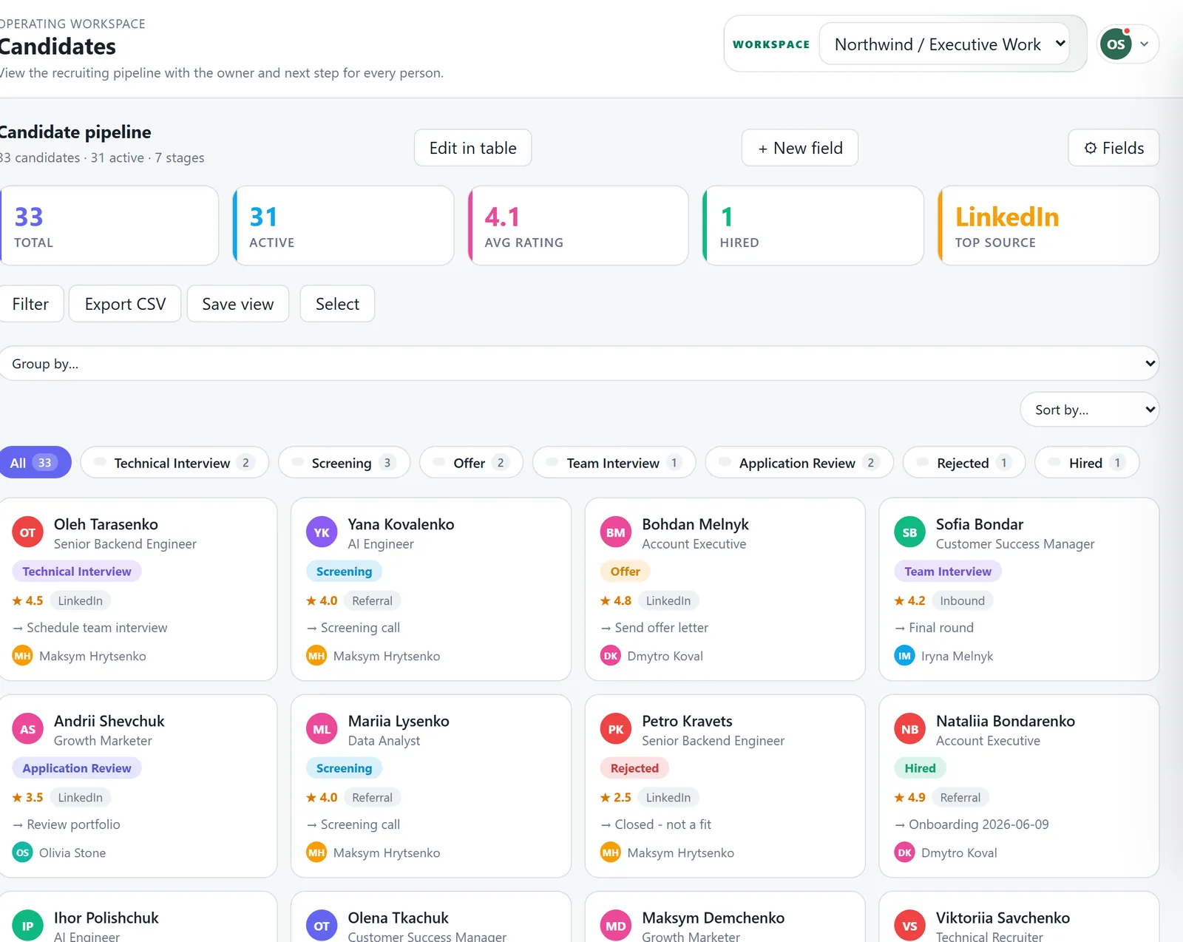
Task: Click Nataliia Bondarenko's NB avatar
Action: pos(909,729)
